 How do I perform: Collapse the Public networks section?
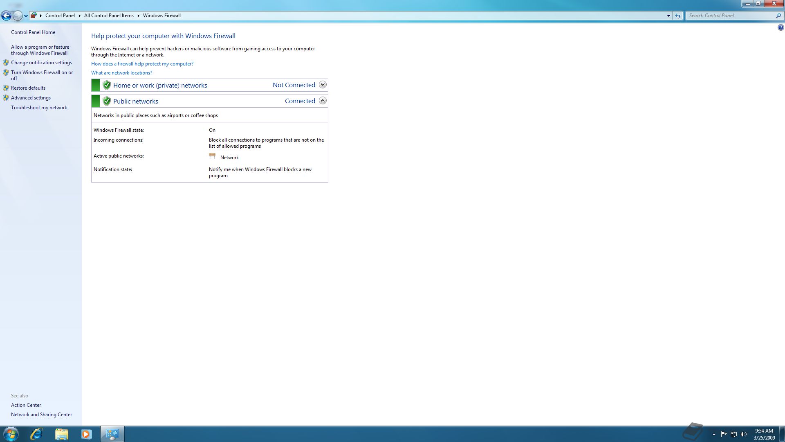click(x=323, y=101)
